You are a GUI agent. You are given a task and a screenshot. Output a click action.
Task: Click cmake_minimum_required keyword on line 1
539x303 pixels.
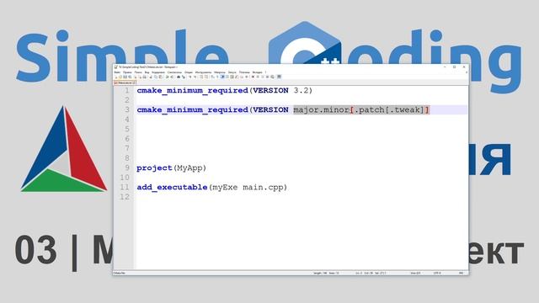[193, 91]
